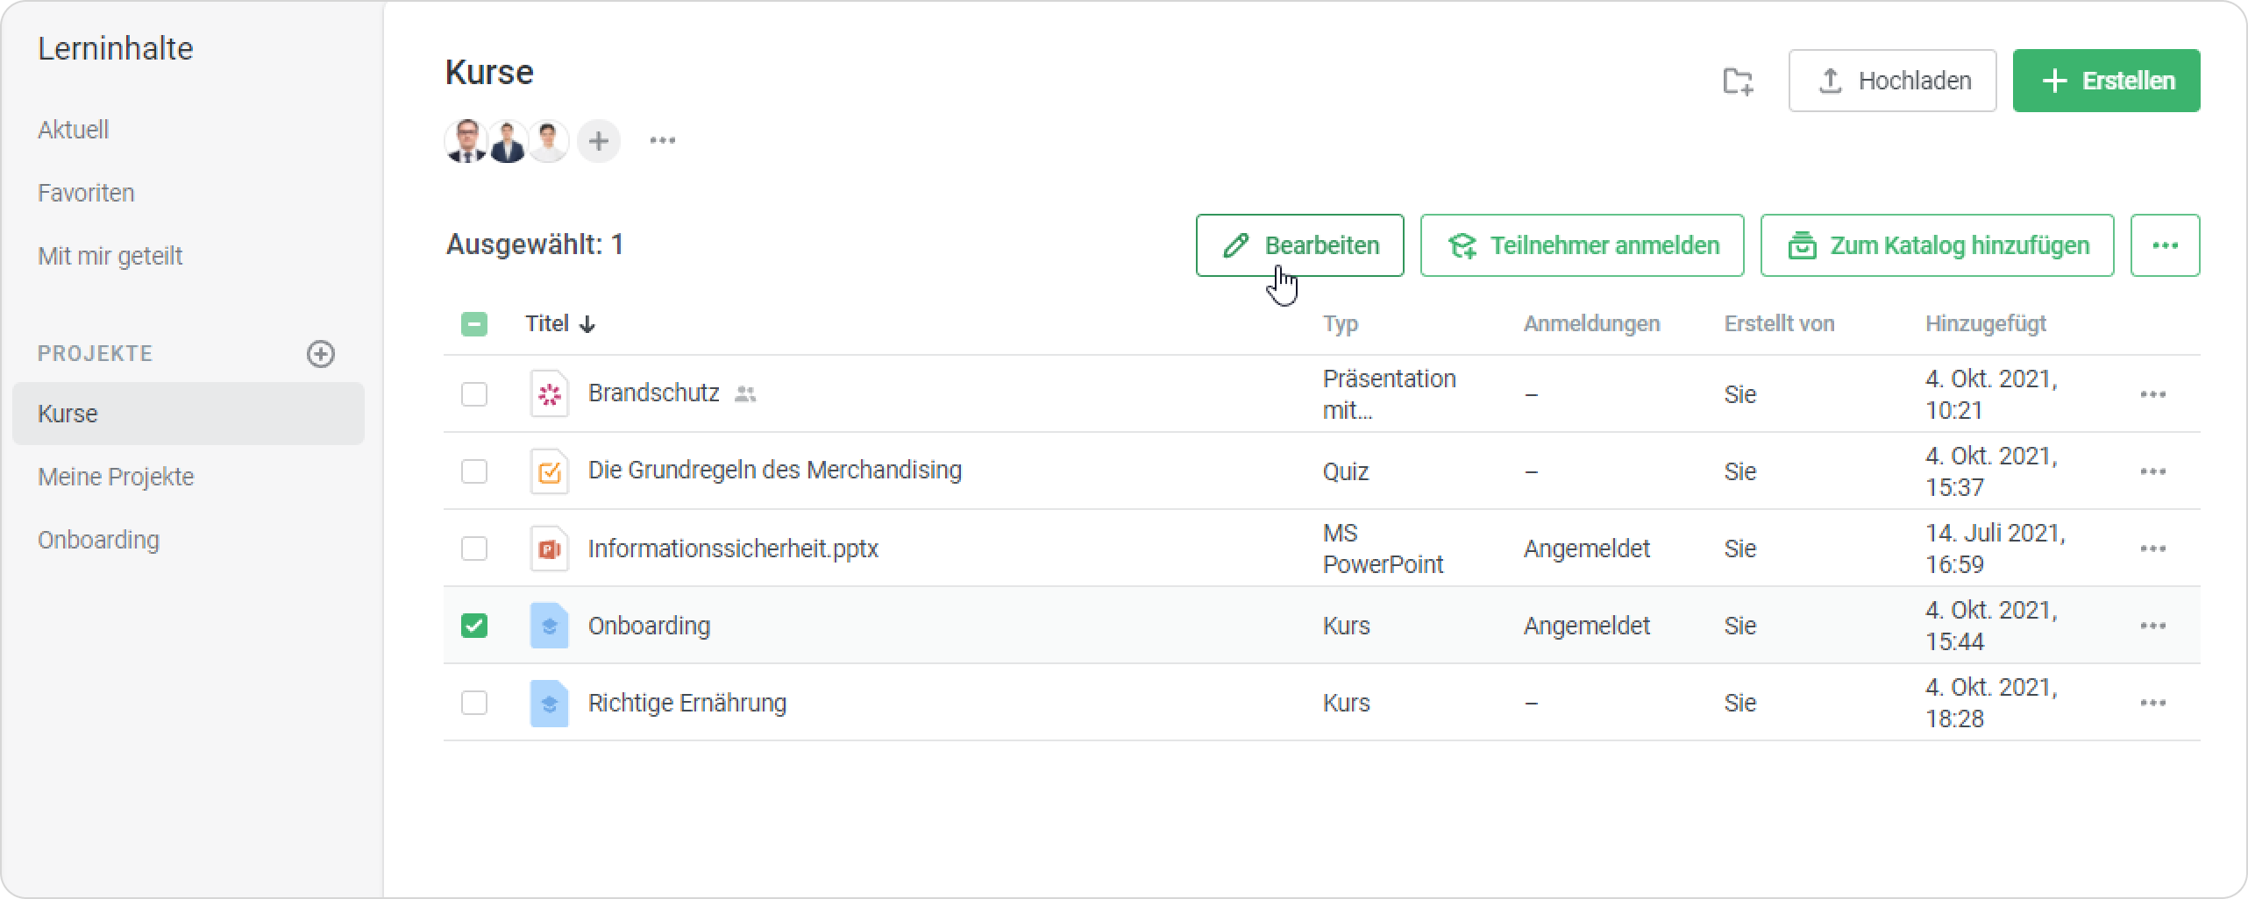The image size is (2248, 899).
Task: Expand the options menu next to member avatars
Action: tap(662, 141)
